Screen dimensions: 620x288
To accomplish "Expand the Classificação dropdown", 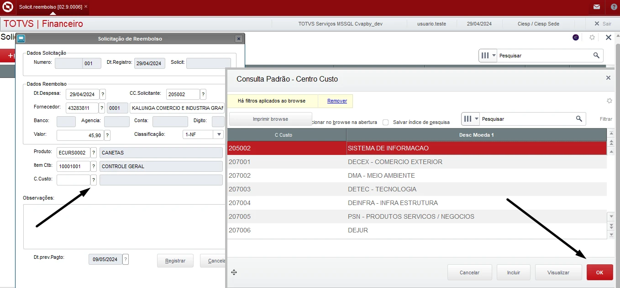I will pyautogui.click(x=219, y=134).
